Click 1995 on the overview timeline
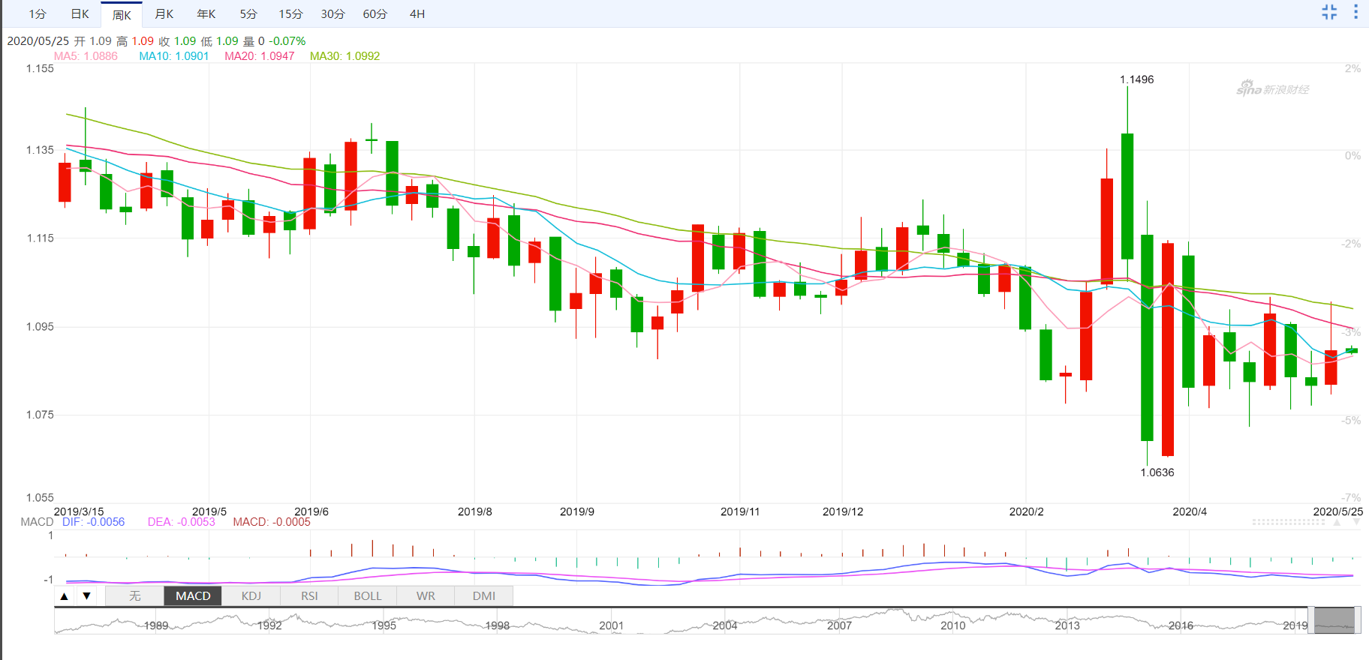The height and width of the screenshot is (660, 1369). pos(384,625)
